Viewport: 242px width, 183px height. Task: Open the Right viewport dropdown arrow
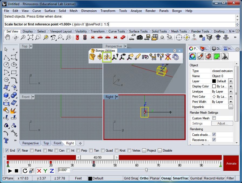[x=117, y=97]
